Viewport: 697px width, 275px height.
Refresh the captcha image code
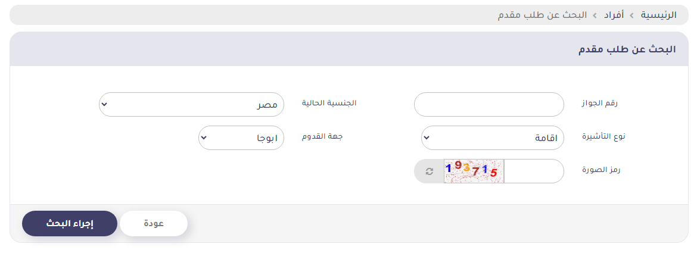429,171
